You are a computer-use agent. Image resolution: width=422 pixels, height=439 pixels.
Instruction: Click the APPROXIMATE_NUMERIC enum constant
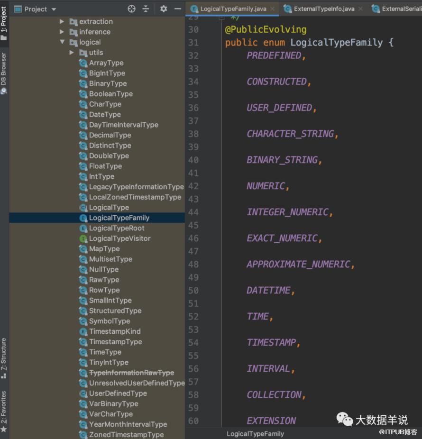pos(298,264)
